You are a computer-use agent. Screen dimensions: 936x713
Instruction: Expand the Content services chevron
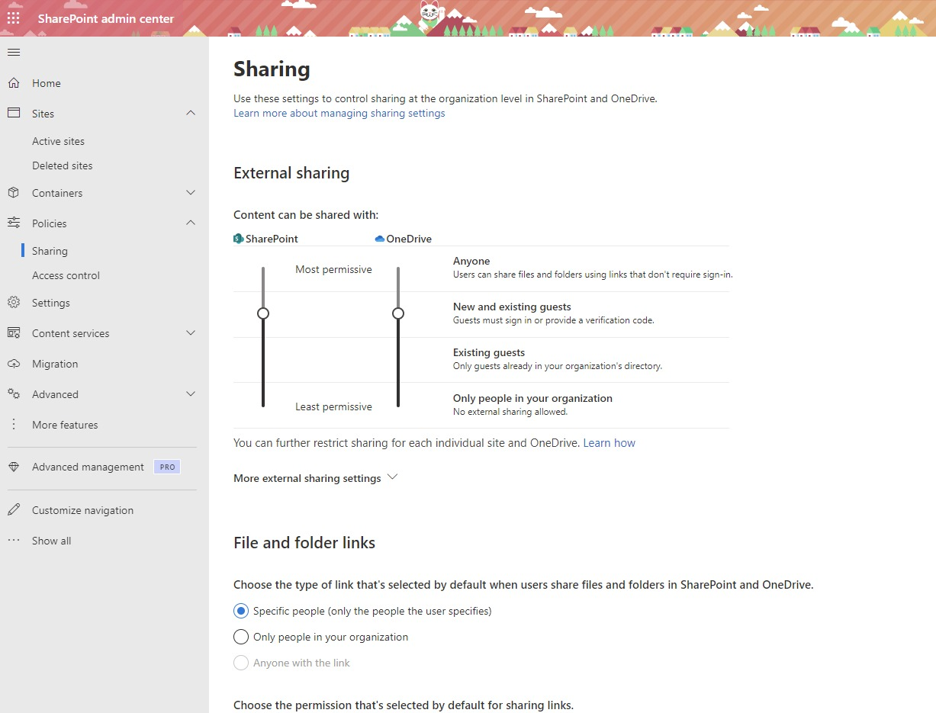(191, 333)
